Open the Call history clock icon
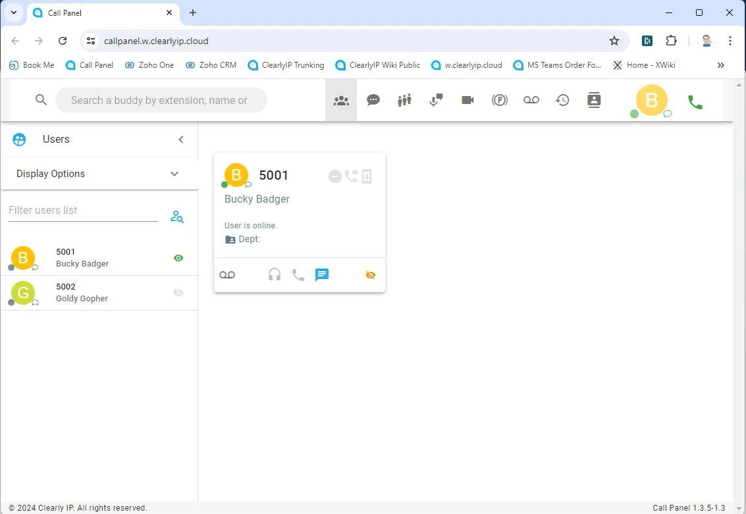The height and width of the screenshot is (514, 746). pos(562,100)
